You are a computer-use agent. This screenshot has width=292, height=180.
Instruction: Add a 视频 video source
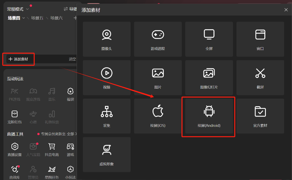click(106, 78)
